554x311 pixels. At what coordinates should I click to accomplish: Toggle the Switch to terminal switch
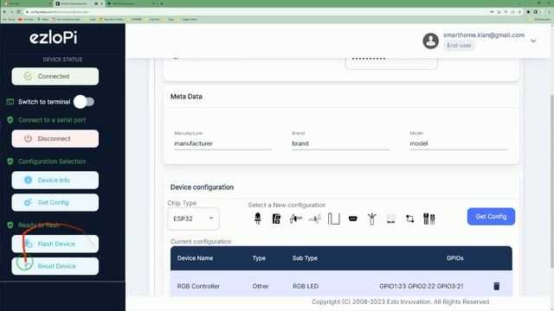click(84, 102)
